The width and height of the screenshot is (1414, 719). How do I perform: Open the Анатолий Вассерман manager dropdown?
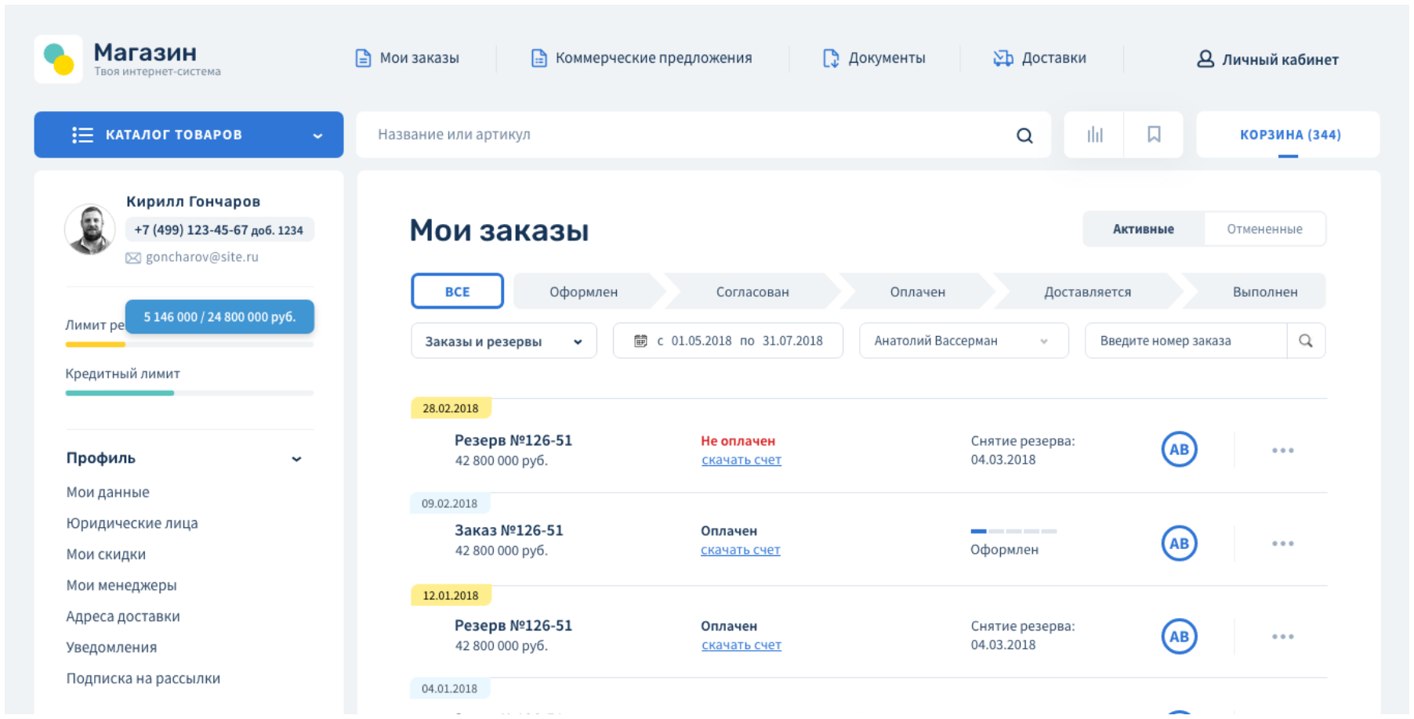click(x=963, y=341)
